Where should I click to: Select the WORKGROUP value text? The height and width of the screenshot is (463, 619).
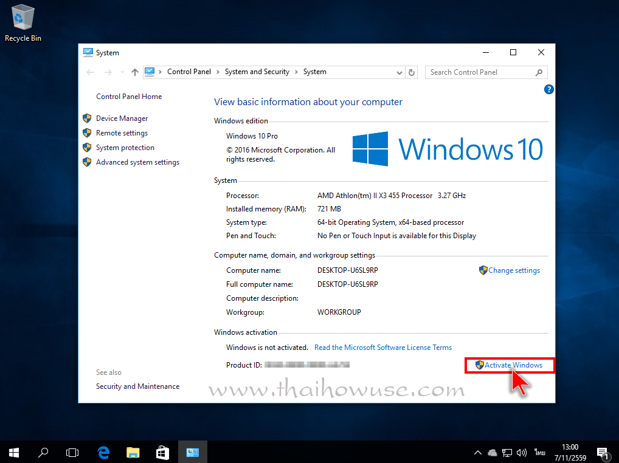(x=339, y=312)
